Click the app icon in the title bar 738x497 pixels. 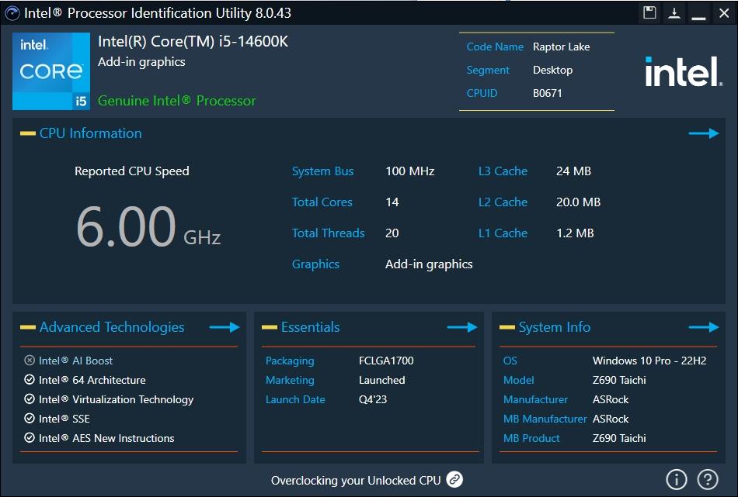click(x=12, y=13)
